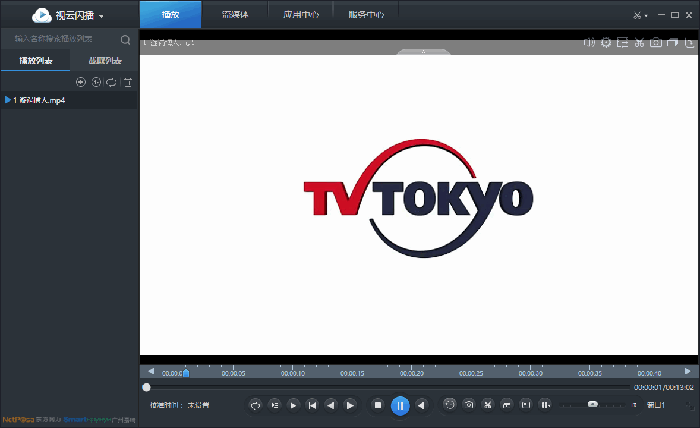Click the 窗口1 window label
Screen dimensions: 700x428
click(656, 405)
